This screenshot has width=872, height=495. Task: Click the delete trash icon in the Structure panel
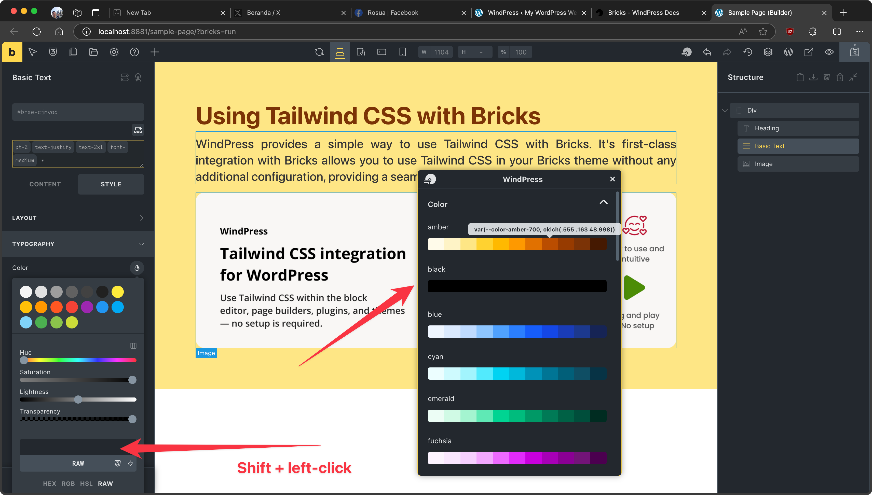click(x=840, y=77)
